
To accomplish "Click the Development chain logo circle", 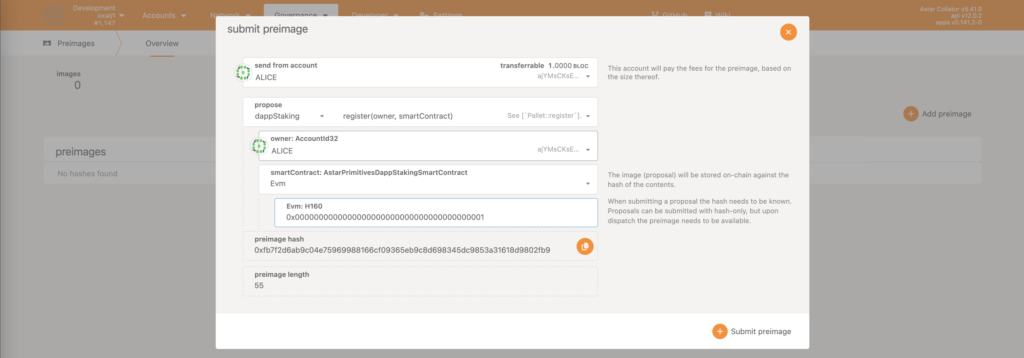I will (x=54, y=15).
